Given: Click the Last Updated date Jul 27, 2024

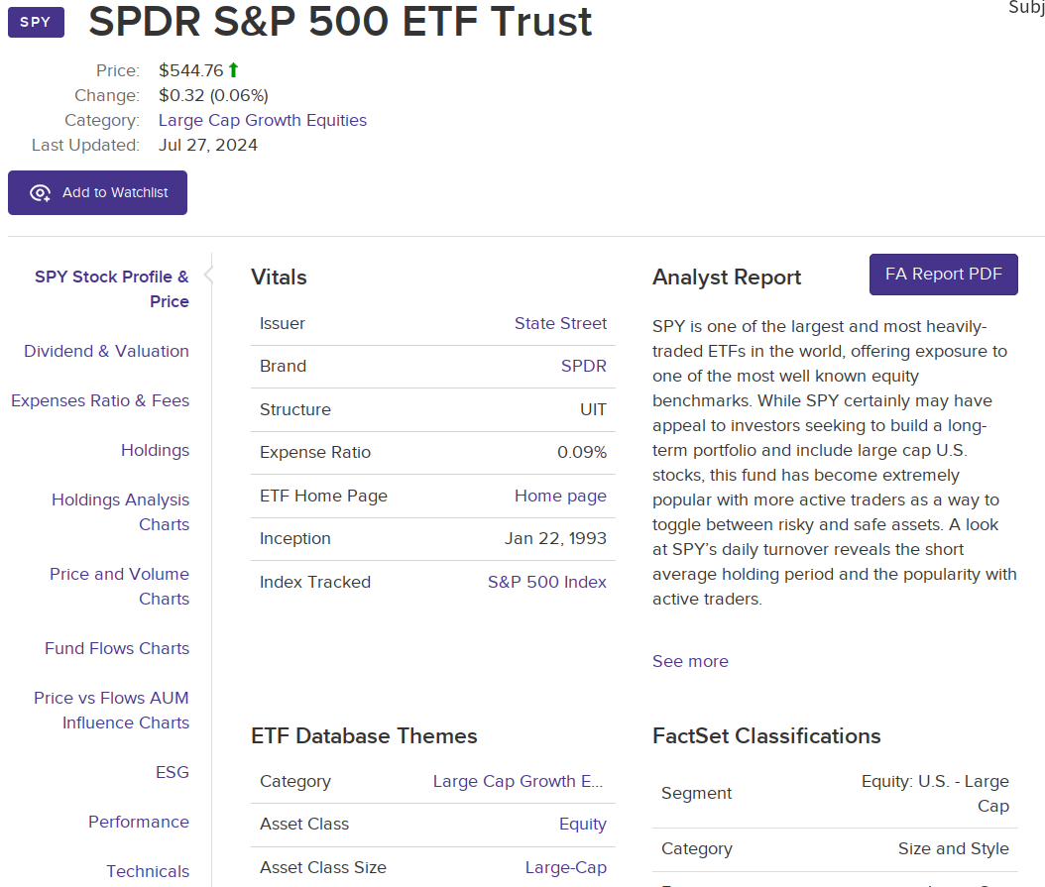Looking at the screenshot, I should (208, 146).
